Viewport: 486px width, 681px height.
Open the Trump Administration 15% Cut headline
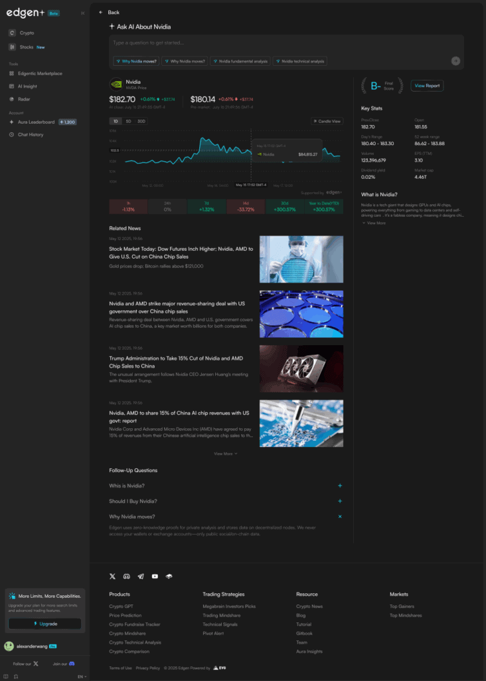pos(176,362)
